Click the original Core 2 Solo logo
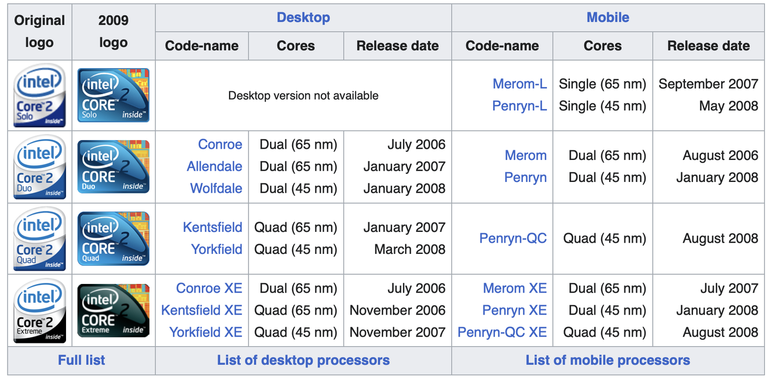 (x=40, y=96)
